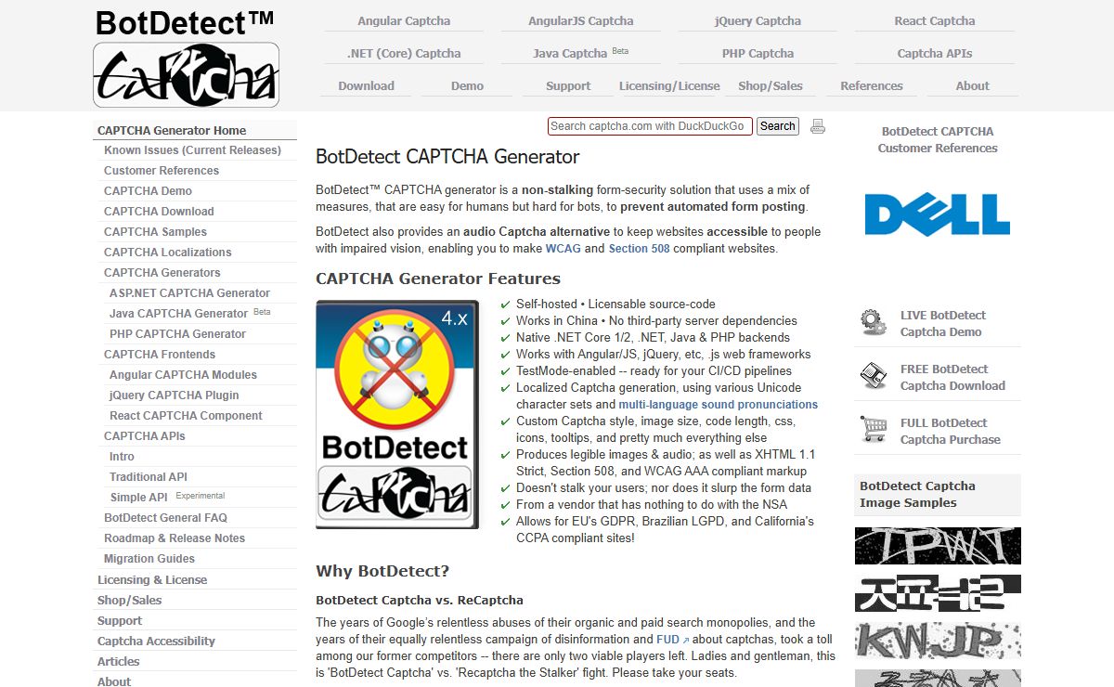Open Simple API Experimental sidebar link

coord(167,498)
